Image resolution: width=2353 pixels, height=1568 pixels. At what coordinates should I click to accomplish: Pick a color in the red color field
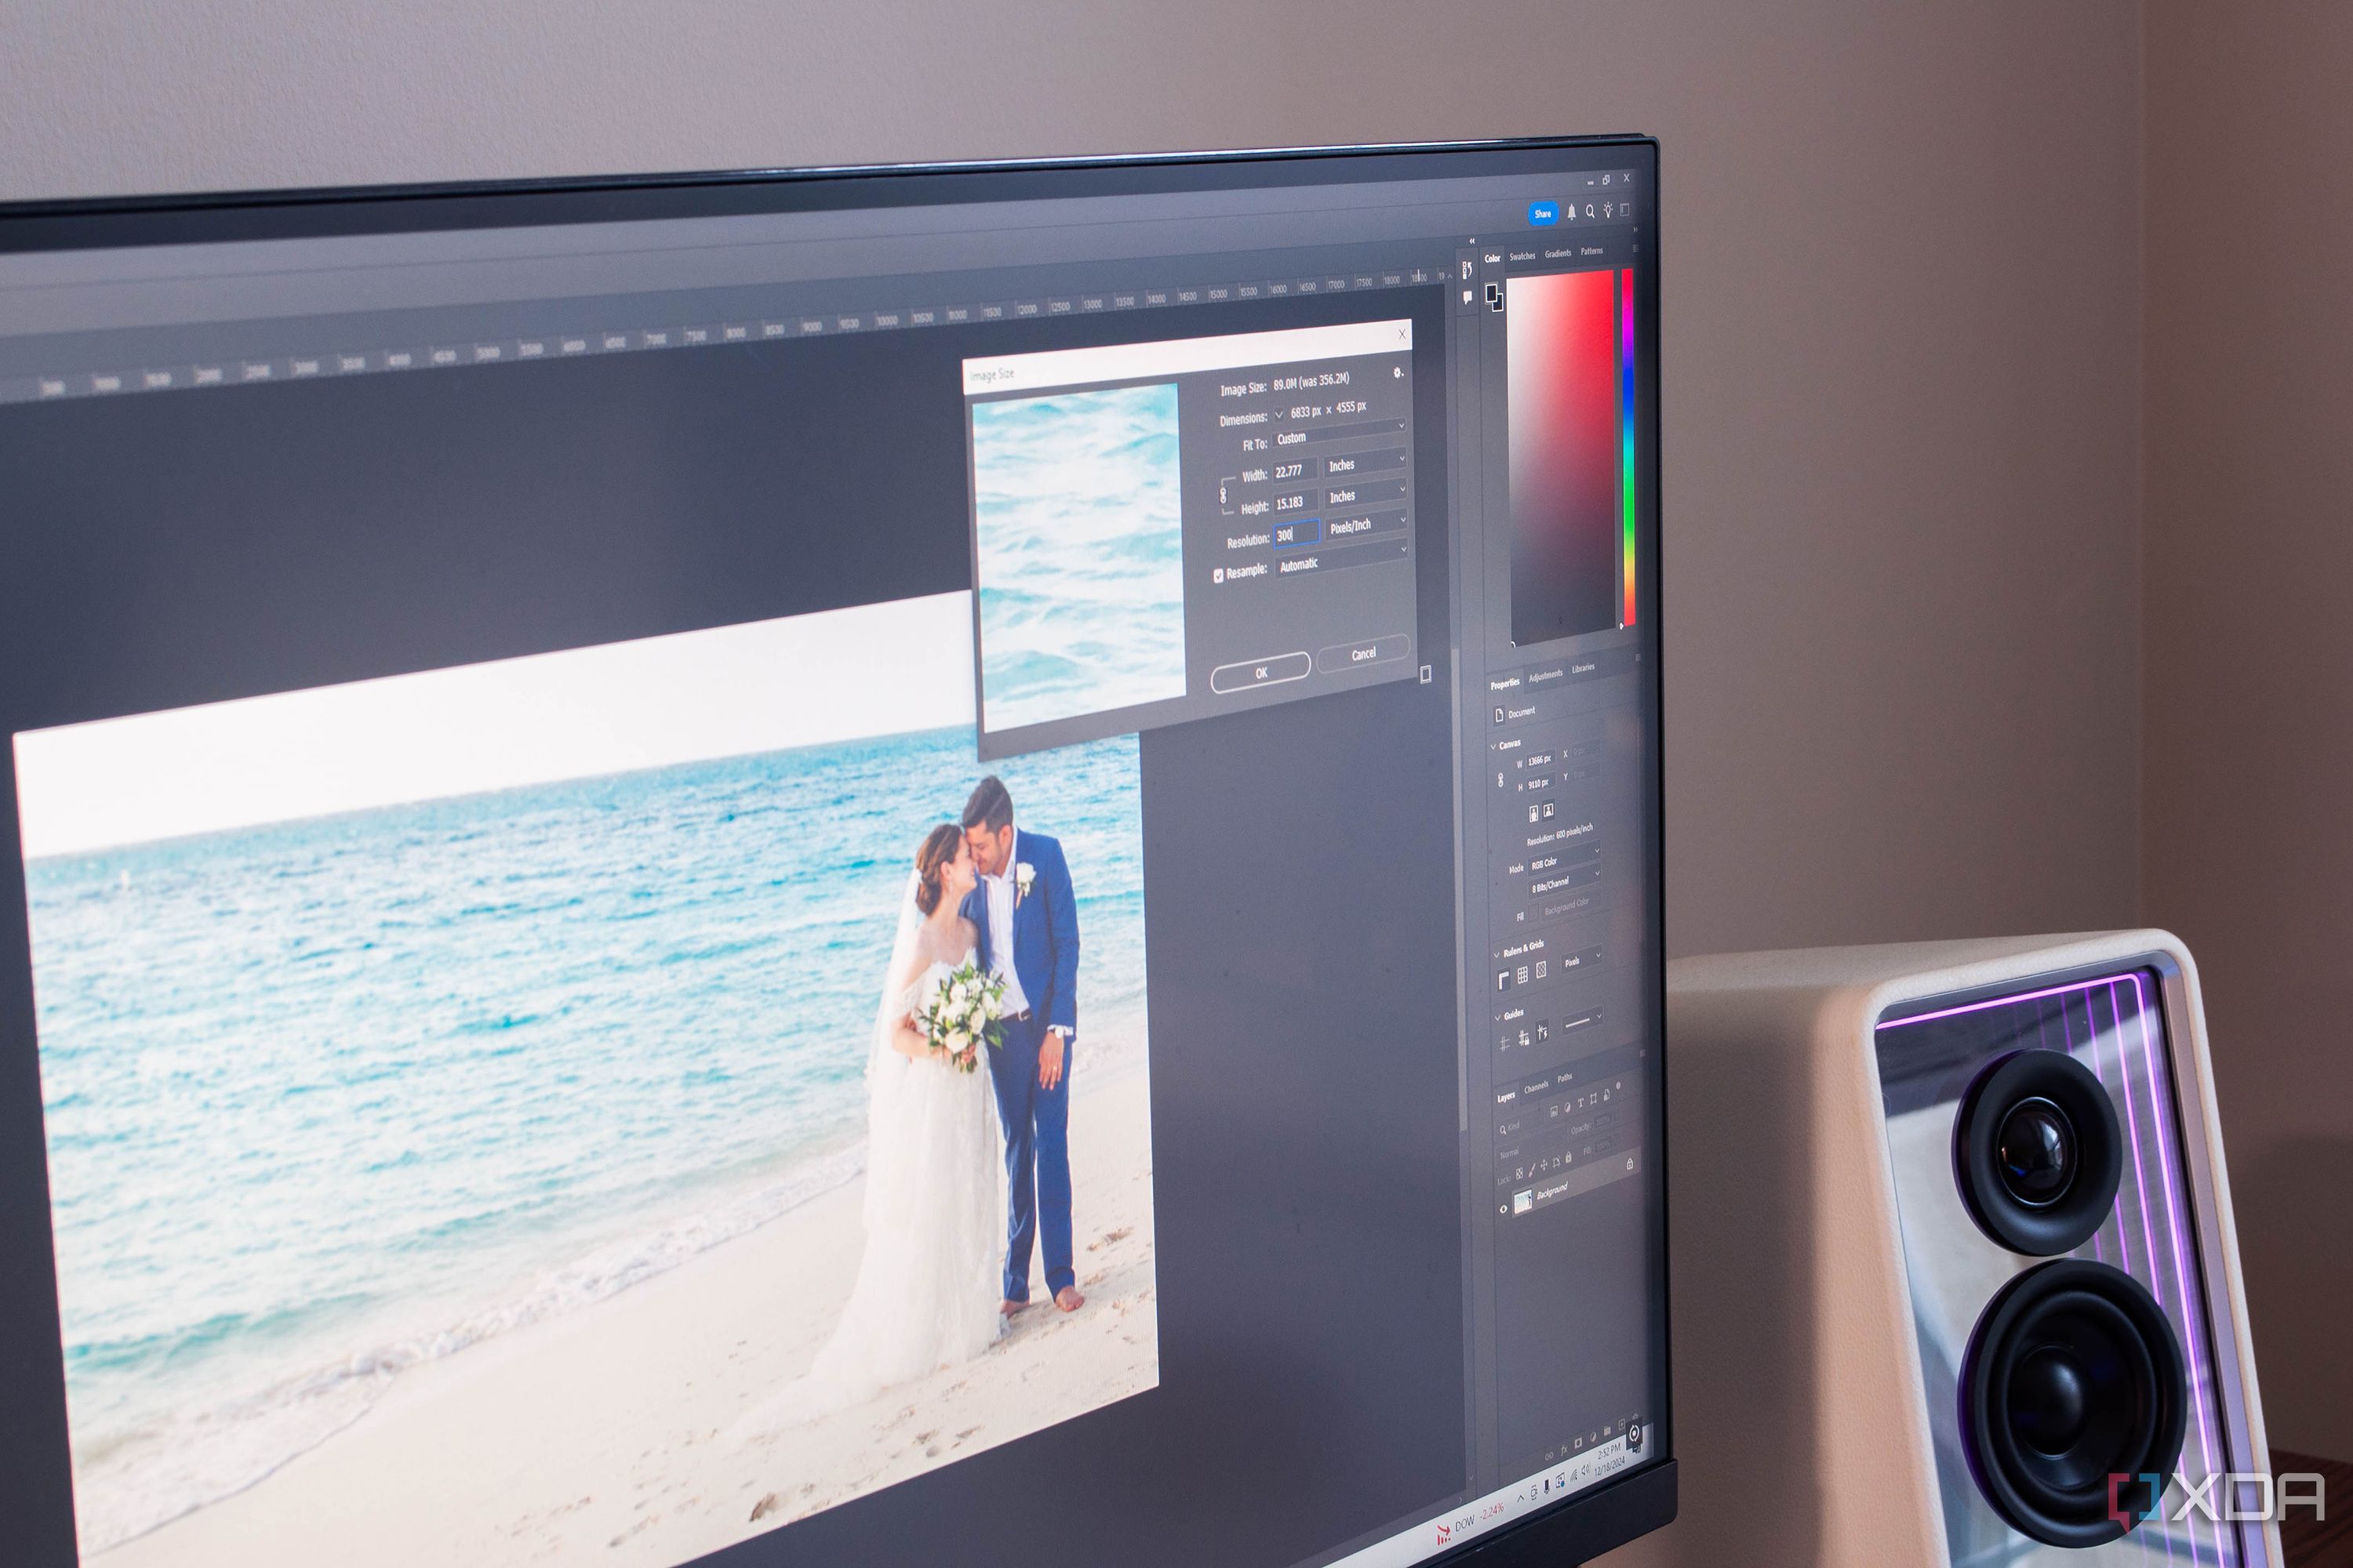point(1561,457)
